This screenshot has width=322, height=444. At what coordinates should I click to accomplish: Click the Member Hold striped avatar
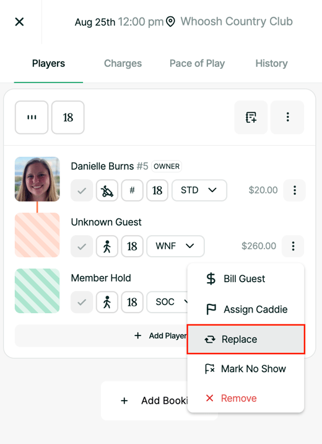pyautogui.click(x=37, y=291)
